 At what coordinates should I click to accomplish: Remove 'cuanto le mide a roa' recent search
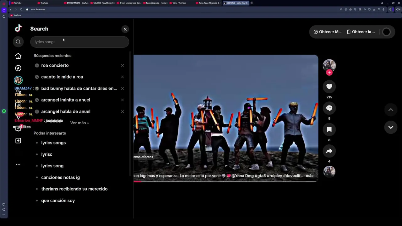(122, 77)
